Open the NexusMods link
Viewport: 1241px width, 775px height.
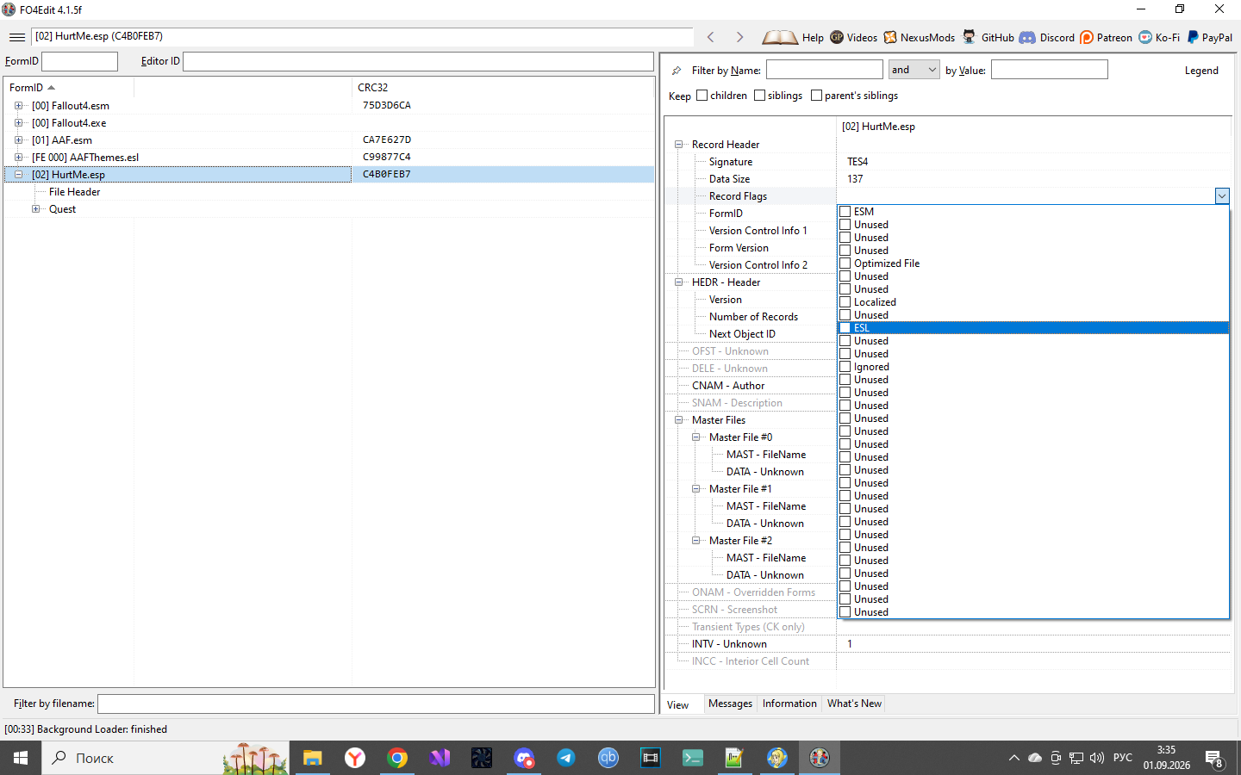920,37
